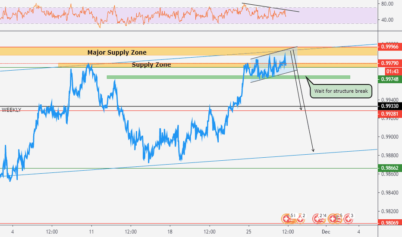The width and height of the screenshot is (402, 237).
Task: Select the red 0.99281 price label
Action: coord(389,114)
